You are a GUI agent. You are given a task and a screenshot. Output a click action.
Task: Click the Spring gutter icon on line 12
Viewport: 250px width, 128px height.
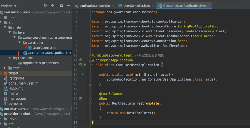81,65
